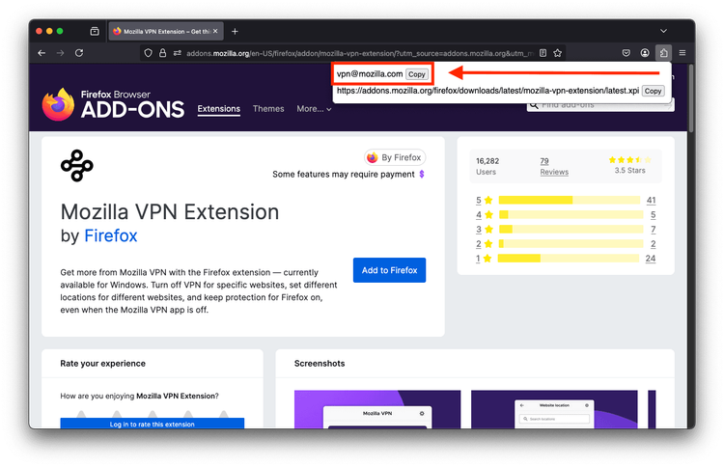This screenshot has width=724, height=467.
Task: Switch to the Extensions section
Action: pyautogui.click(x=218, y=109)
